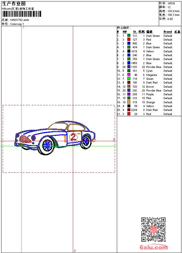Select the Pink row color swatch
The height and width of the screenshot is (253, 182).
coord(129,98)
